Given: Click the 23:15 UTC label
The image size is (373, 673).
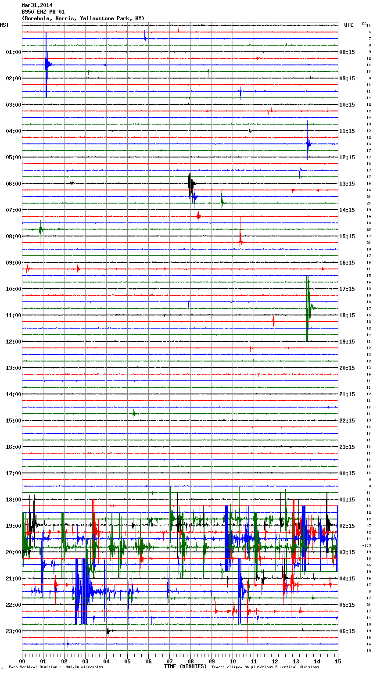Looking at the screenshot, I should coord(347,447).
